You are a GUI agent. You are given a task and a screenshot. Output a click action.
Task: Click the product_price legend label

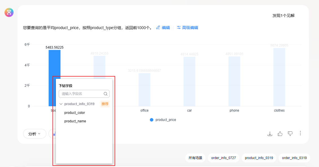click(x=166, y=120)
